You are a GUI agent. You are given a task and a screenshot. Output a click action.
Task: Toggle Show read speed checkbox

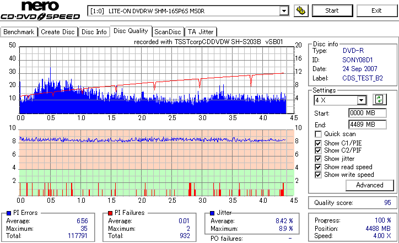click(318, 167)
